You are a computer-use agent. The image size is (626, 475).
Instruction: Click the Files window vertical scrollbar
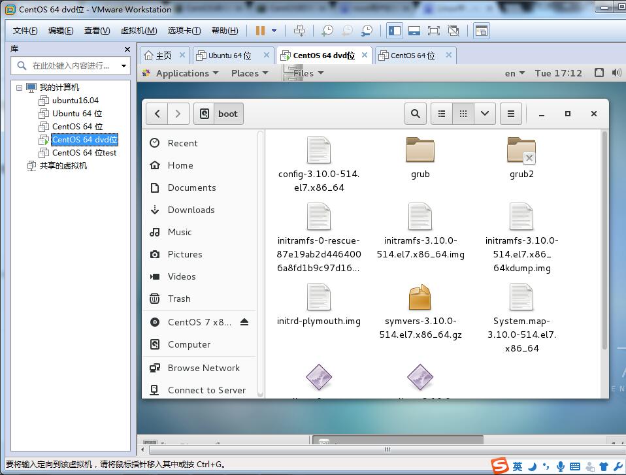[604, 241]
